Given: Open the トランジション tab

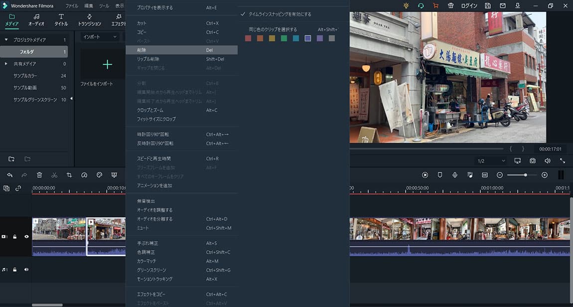Looking at the screenshot, I should 90,20.
